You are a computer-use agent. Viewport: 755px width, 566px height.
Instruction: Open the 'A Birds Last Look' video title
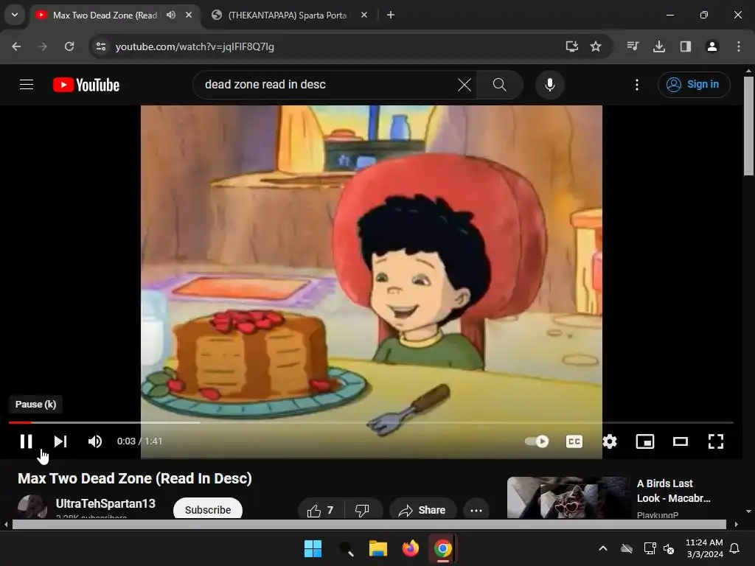click(673, 491)
